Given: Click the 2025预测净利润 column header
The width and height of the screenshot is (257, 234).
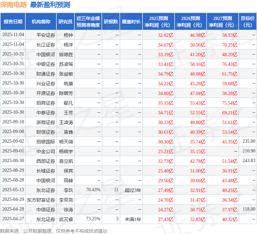Looking at the screenshot, I should tap(159, 22).
